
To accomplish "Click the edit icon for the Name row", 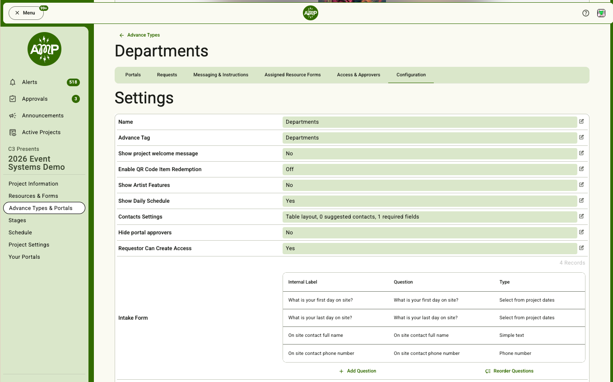I will (581, 121).
